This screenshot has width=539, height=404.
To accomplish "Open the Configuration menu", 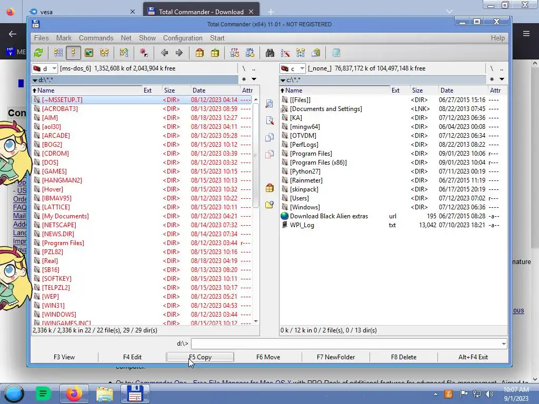I will tap(183, 38).
